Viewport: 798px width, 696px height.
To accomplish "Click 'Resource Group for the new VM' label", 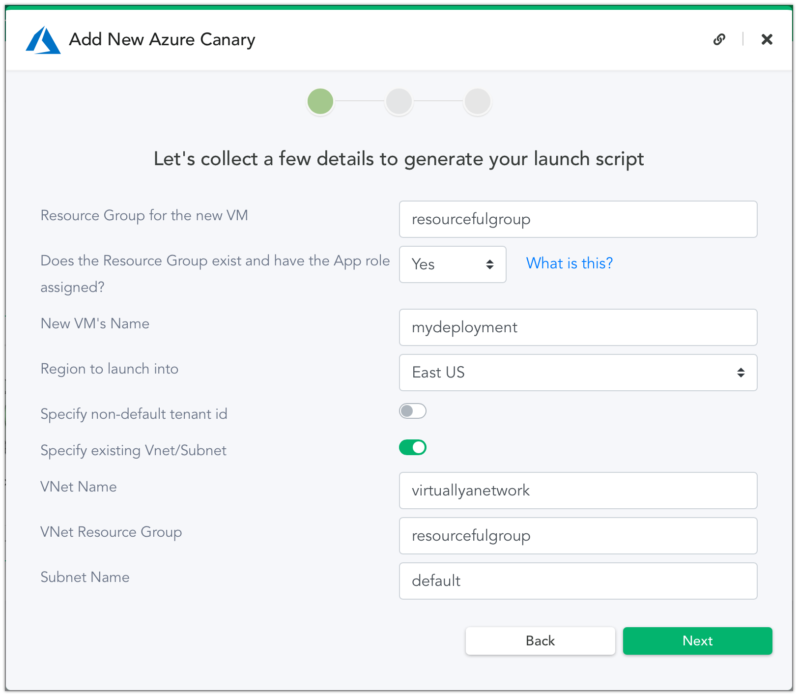I will point(144,215).
